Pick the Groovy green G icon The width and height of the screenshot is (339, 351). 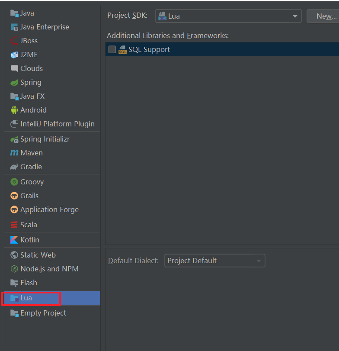coord(14,182)
